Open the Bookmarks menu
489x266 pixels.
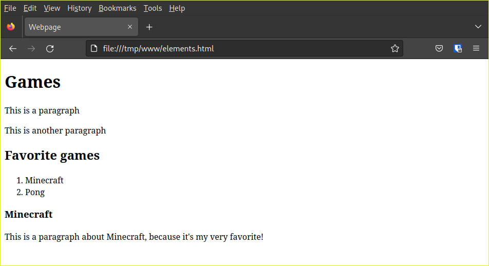(117, 8)
